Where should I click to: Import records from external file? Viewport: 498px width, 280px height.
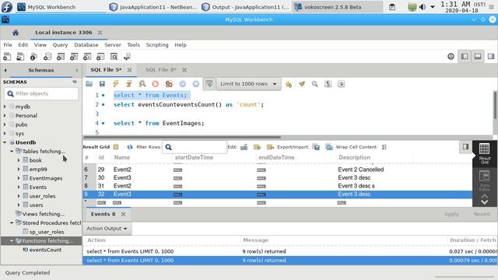(x=329, y=147)
